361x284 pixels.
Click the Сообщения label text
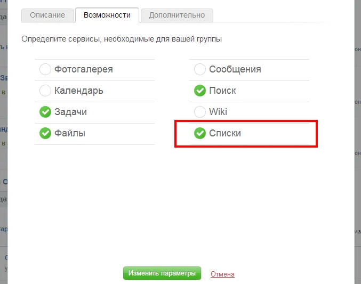[235, 69]
